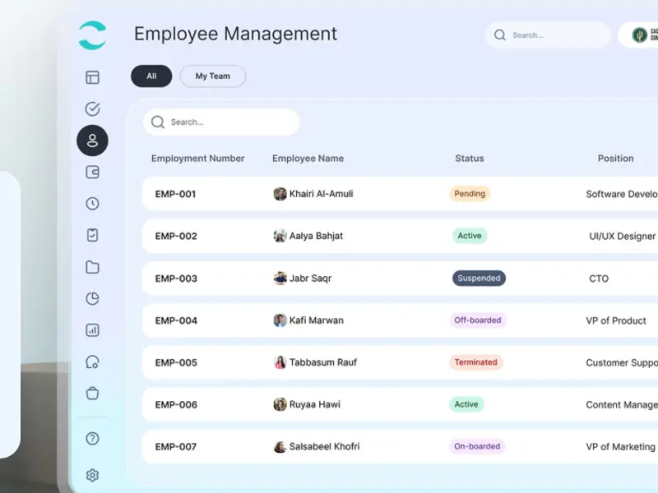
Task: Click Jabr Saqr's avatar
Action: pos(280,278)
